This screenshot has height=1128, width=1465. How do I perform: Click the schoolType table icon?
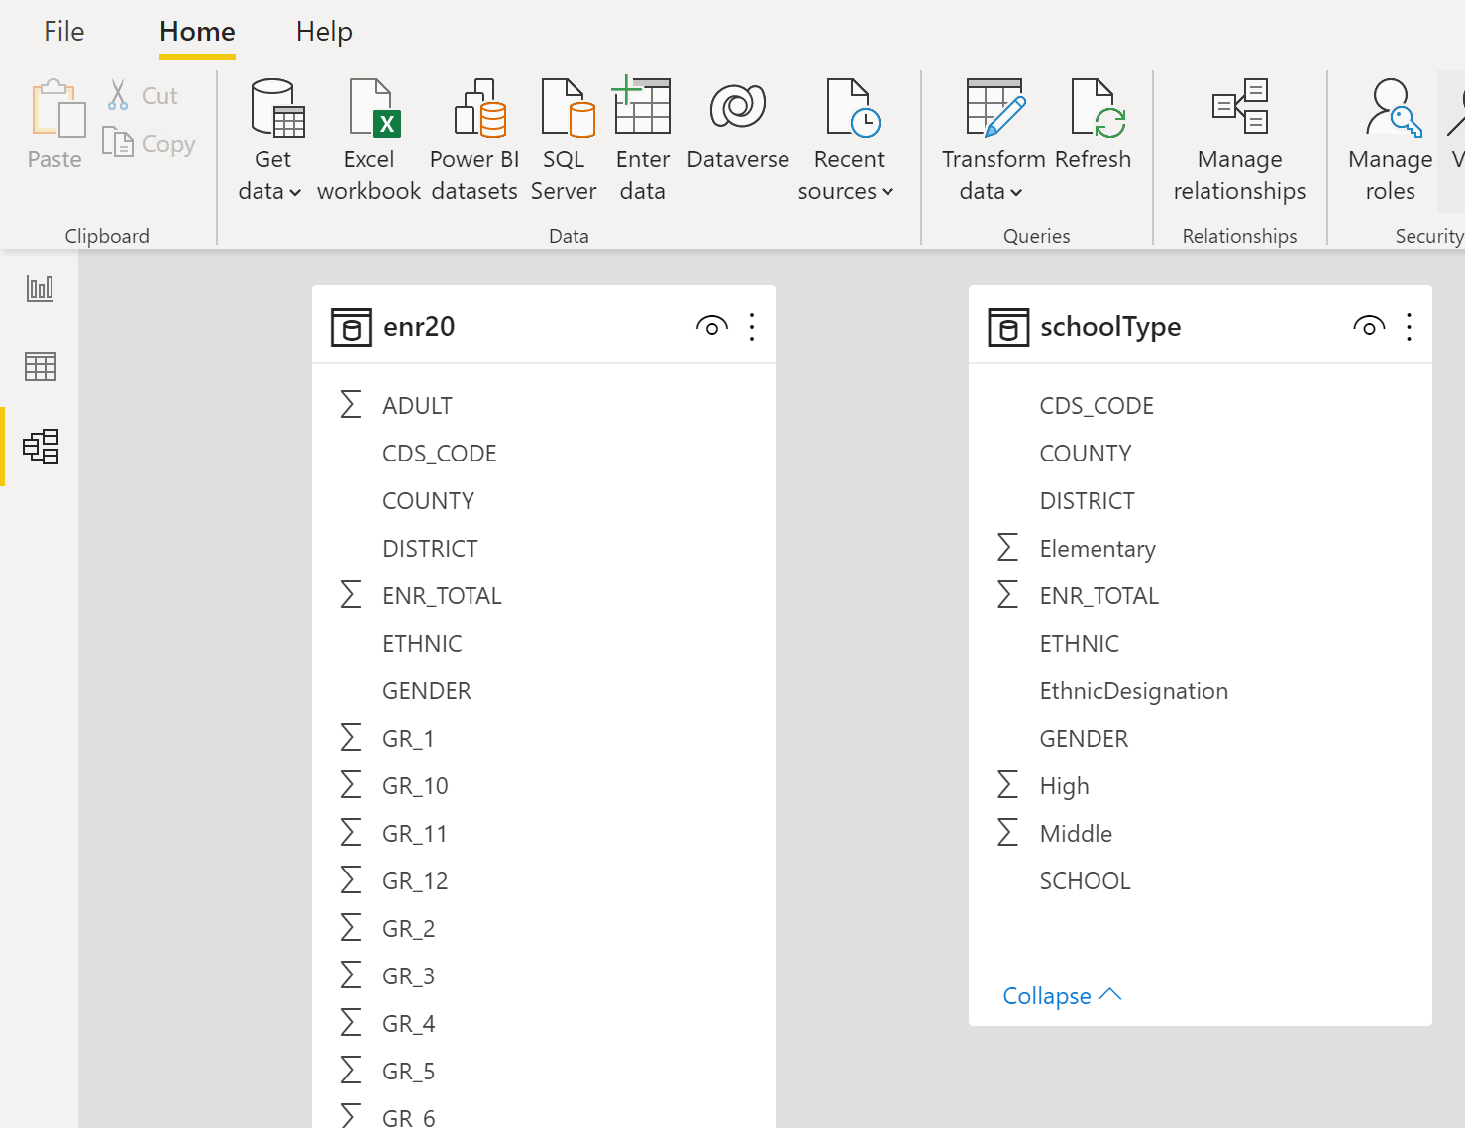(1008, 327)
